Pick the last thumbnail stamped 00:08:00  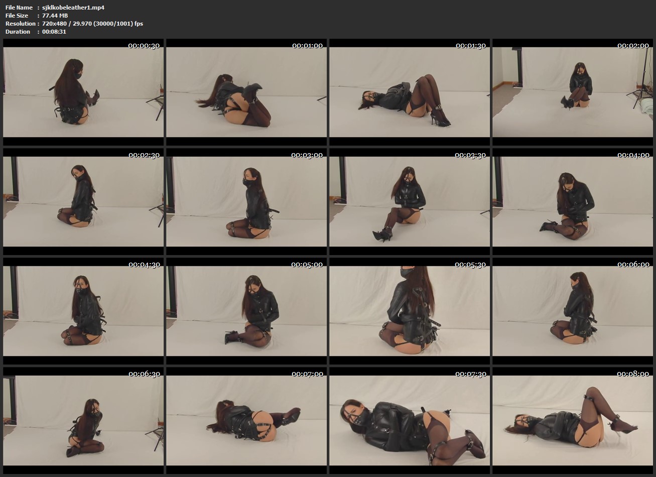coord(573,421)
